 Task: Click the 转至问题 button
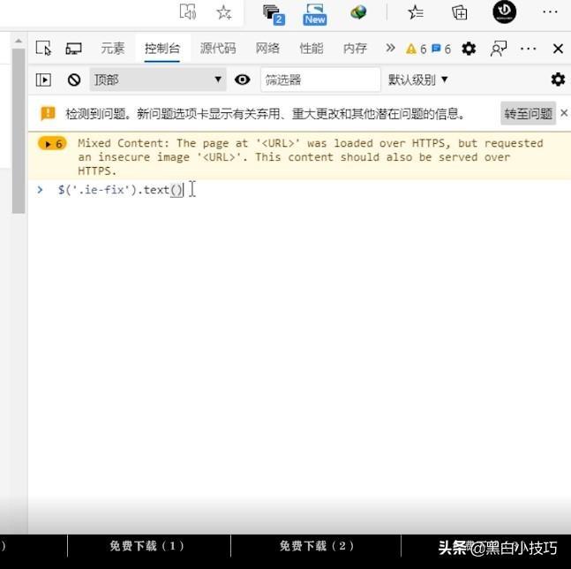(x=528, y=114)
